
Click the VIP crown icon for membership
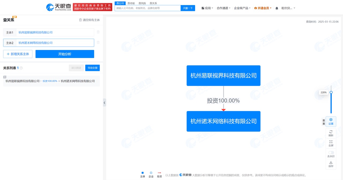255,8
